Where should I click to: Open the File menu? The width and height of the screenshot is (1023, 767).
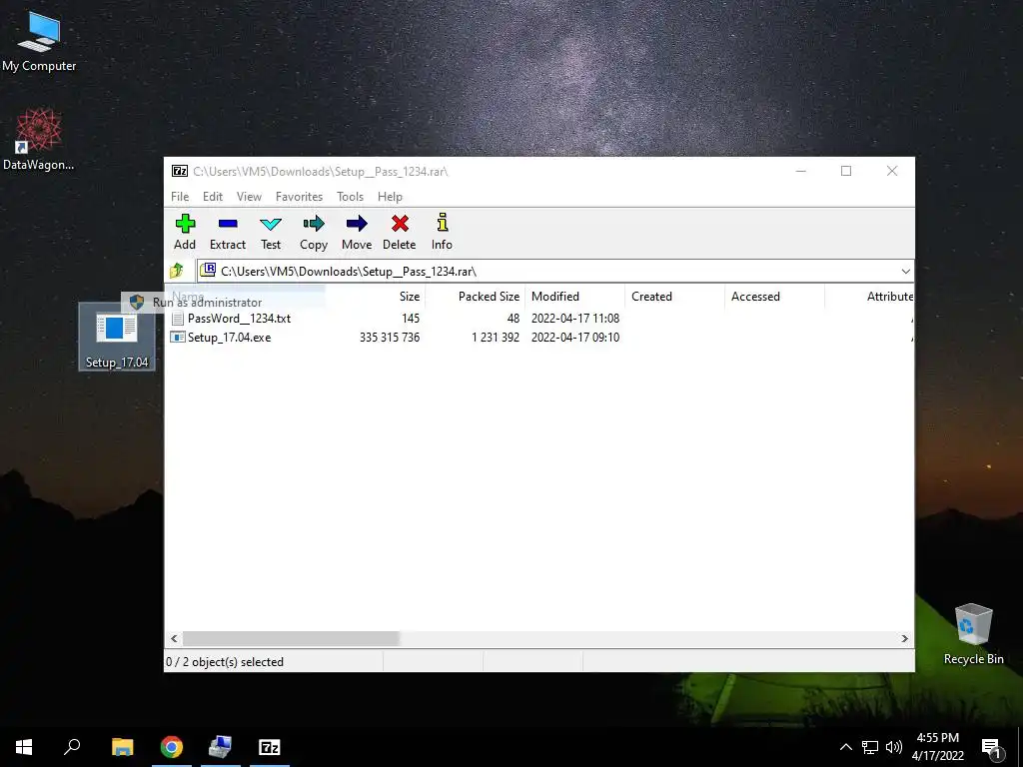pyautogui.click(x=180, y=197)
